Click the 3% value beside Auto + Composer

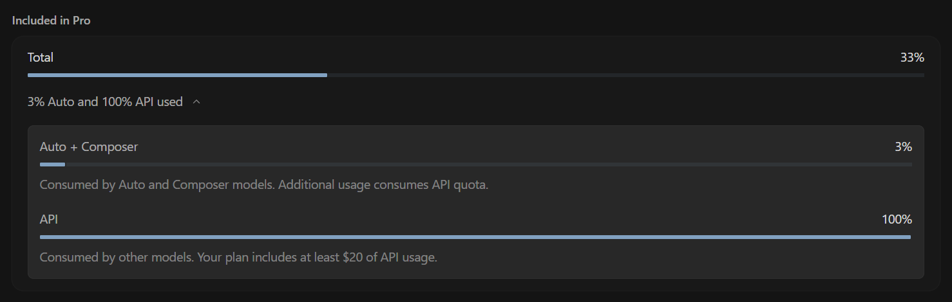pos(903,147)
